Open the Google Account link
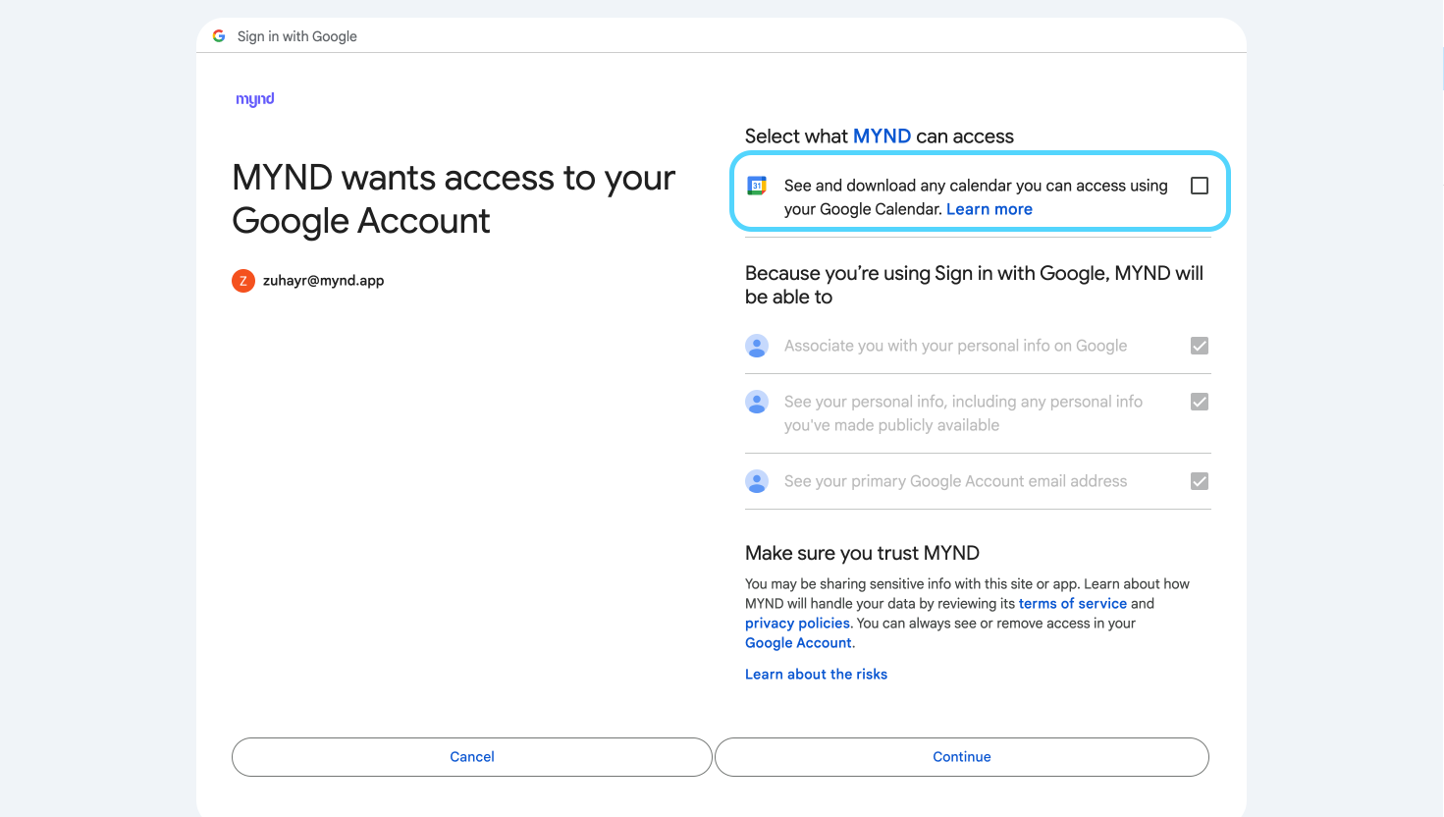The height and width of the screenshot is (817, 1444). [798, 643]
